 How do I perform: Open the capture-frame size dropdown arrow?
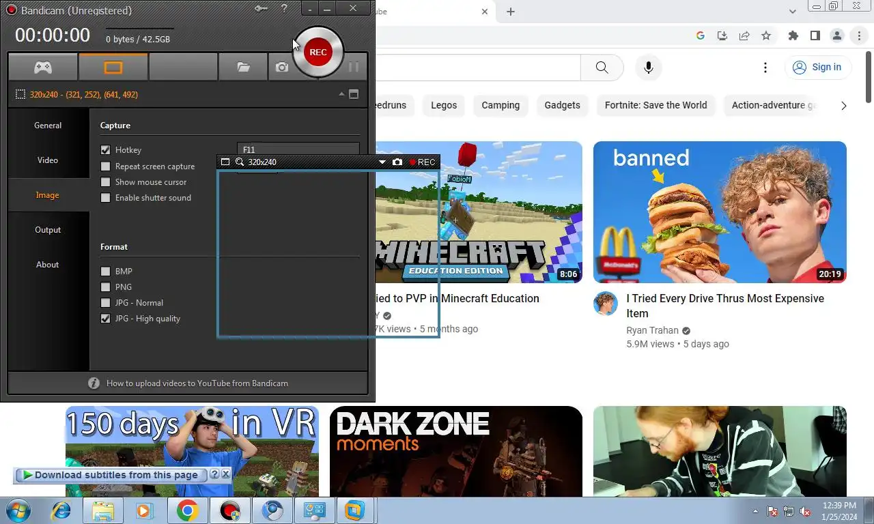382,162
